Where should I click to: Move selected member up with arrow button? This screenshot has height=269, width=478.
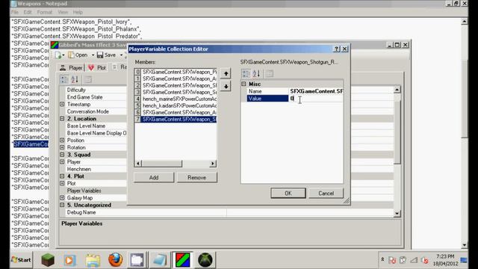point(226,73)
